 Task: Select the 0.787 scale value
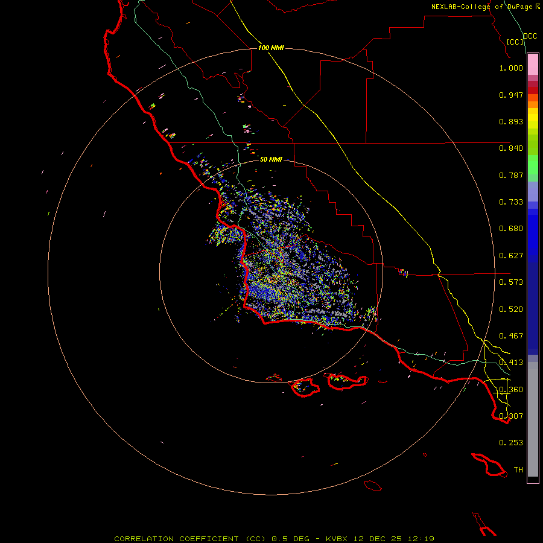click(x=511, y=175)
